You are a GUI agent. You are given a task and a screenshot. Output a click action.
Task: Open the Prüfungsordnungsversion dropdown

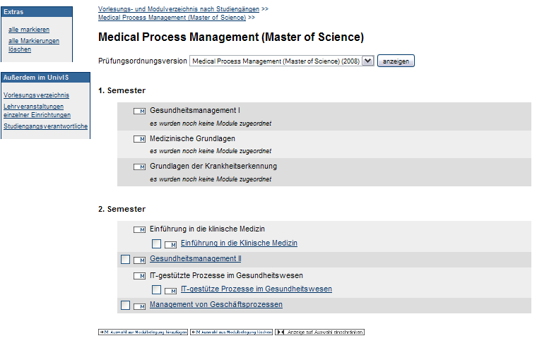281,61
